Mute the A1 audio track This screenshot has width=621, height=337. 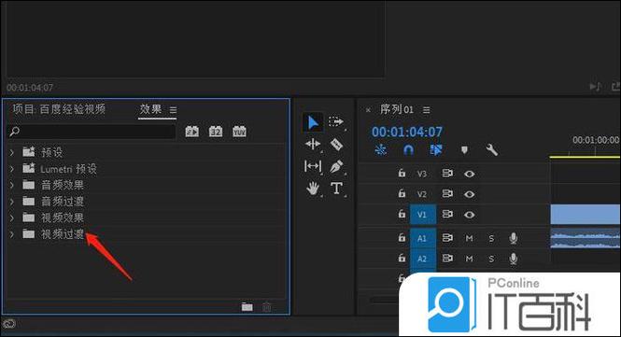470,238
